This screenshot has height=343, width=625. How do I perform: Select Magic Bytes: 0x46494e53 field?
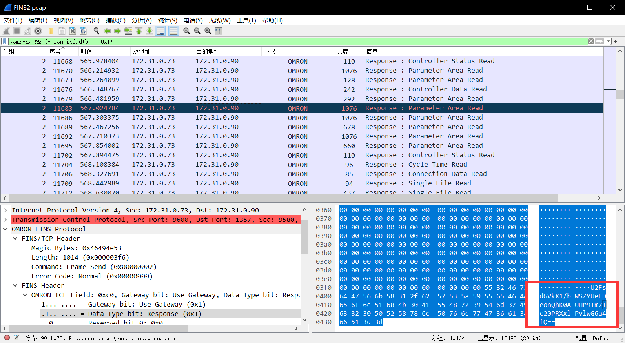[x=77, y=248]
